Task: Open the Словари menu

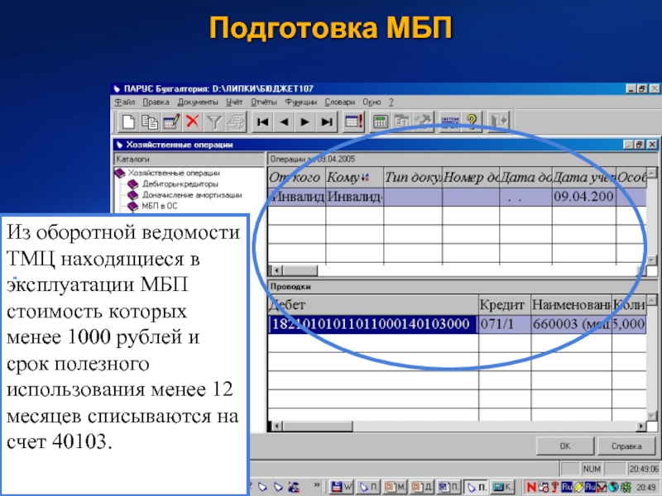Action: click(340, 102)
